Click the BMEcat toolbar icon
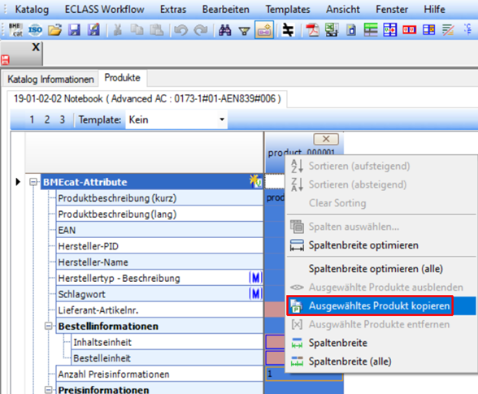478x394 pixels. [15, 30]
